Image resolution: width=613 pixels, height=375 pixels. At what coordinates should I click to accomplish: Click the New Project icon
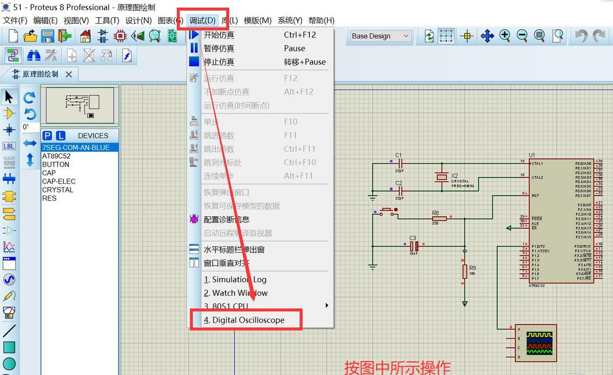pos(13,36)
